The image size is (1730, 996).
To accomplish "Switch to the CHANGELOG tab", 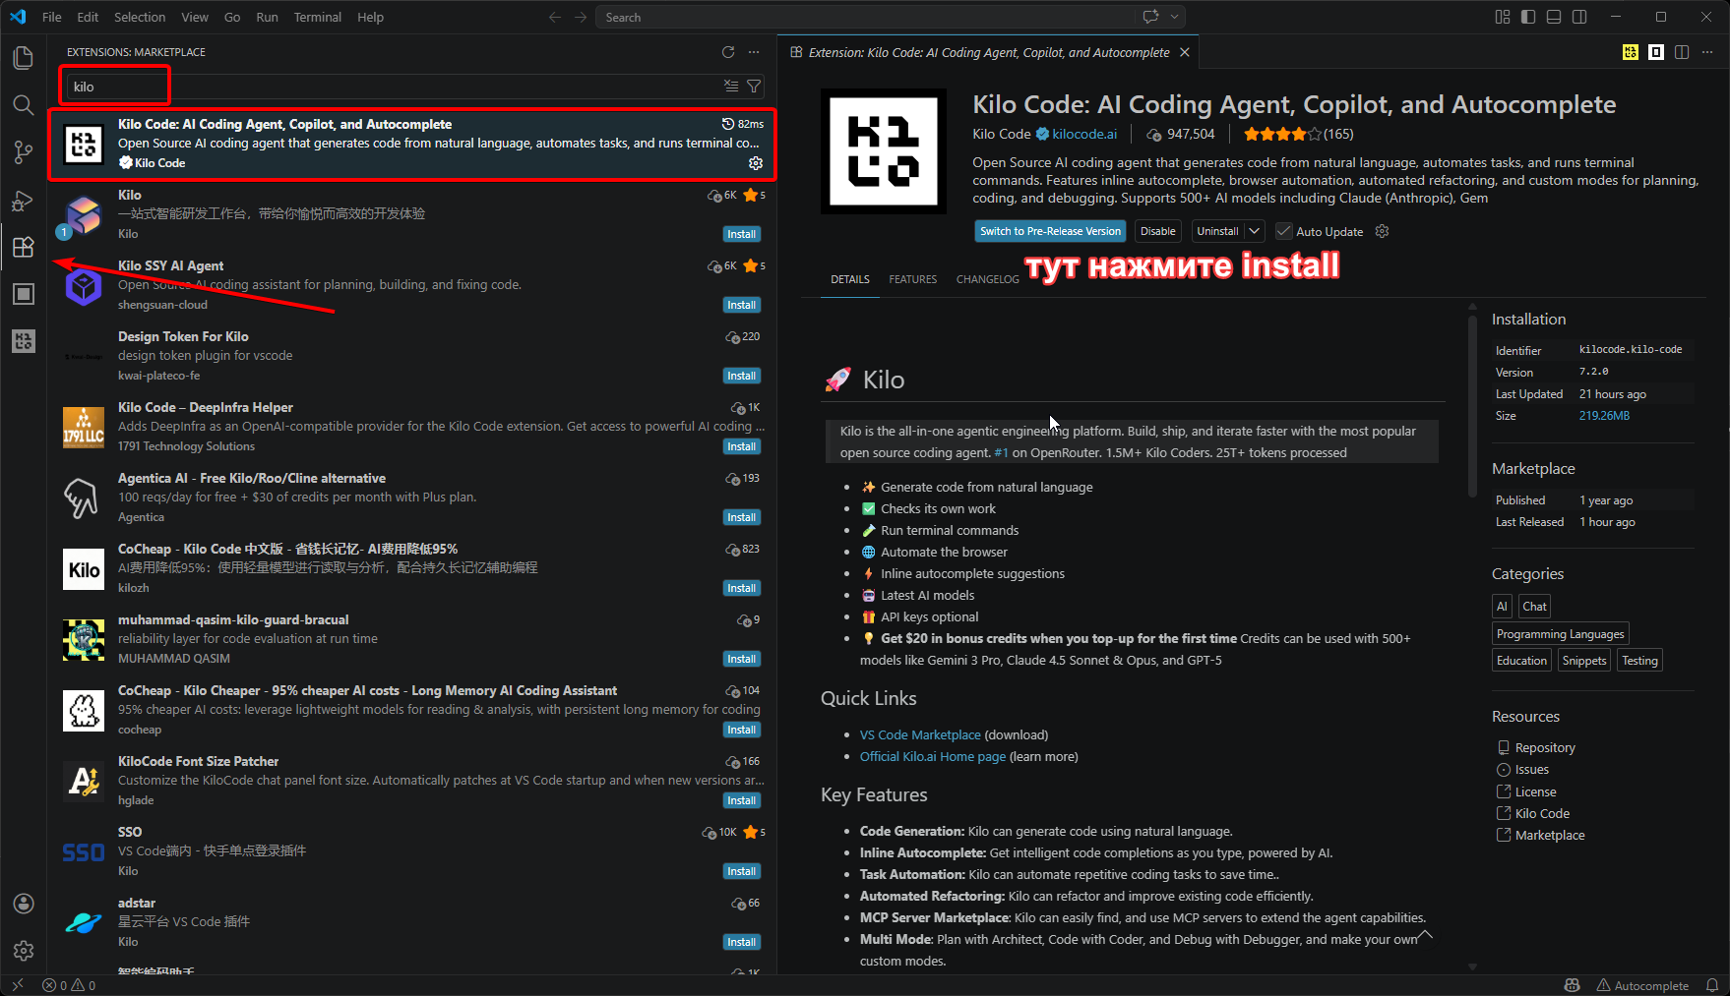I will [x=988, y=279].
